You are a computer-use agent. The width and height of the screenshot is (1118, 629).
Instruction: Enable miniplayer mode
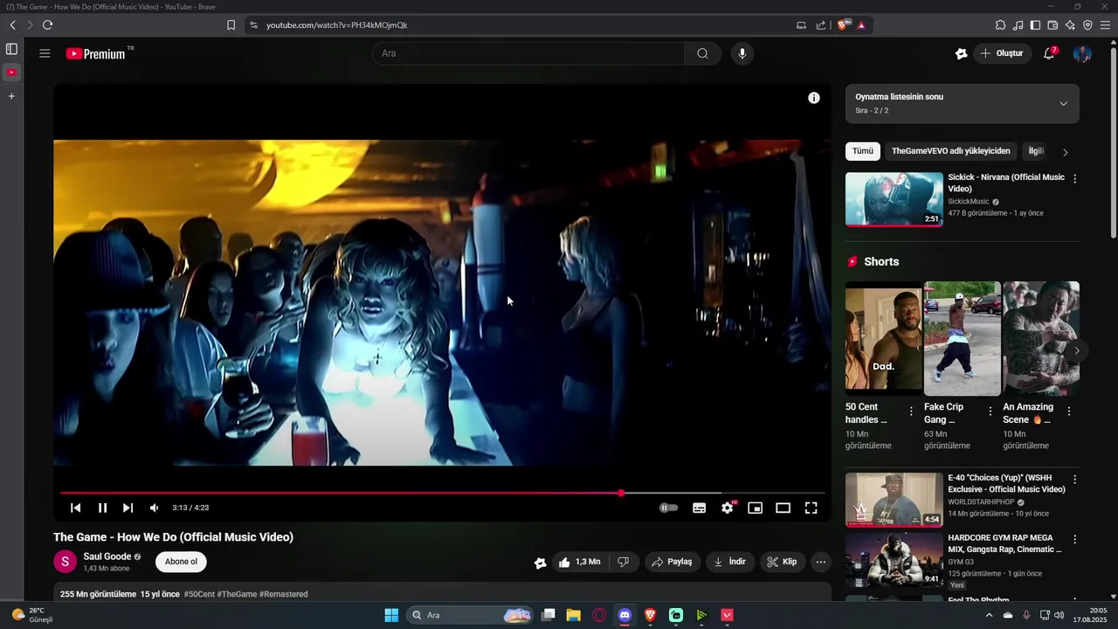tap(756, 508)
